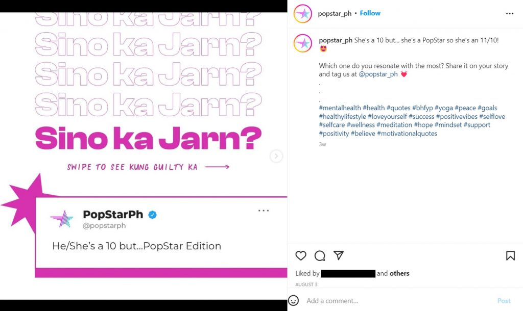The width and height of the screenshot is (523, 311).
Task: Click the three dots in PopStarPh tweet card
Action: point(264,211)
